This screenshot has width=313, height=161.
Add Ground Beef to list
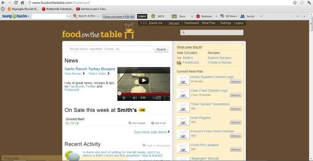click(159, 123)
